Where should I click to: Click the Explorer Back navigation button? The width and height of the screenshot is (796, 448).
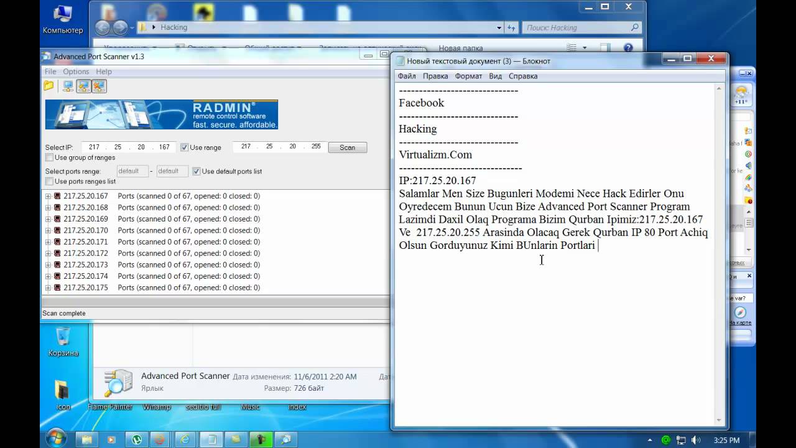pos(103,27)
